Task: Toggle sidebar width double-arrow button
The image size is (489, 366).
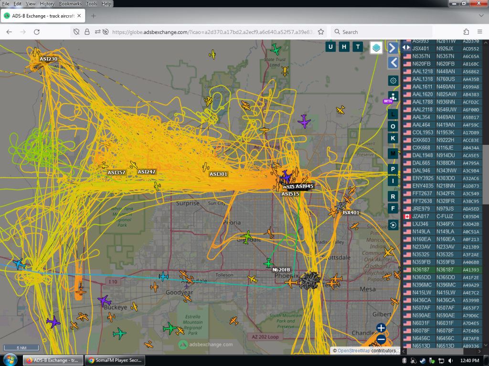Action: 406,47
